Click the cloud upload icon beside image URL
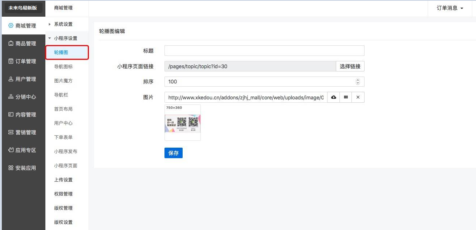This screenshot has width=476, height=230. [333, 97]
